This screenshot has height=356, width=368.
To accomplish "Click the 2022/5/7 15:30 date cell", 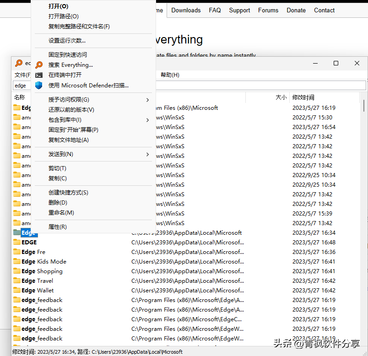I will tap(312, 117).
